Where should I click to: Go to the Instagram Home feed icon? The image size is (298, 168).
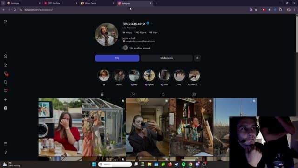pyautogui.click(x=6, y=56)
